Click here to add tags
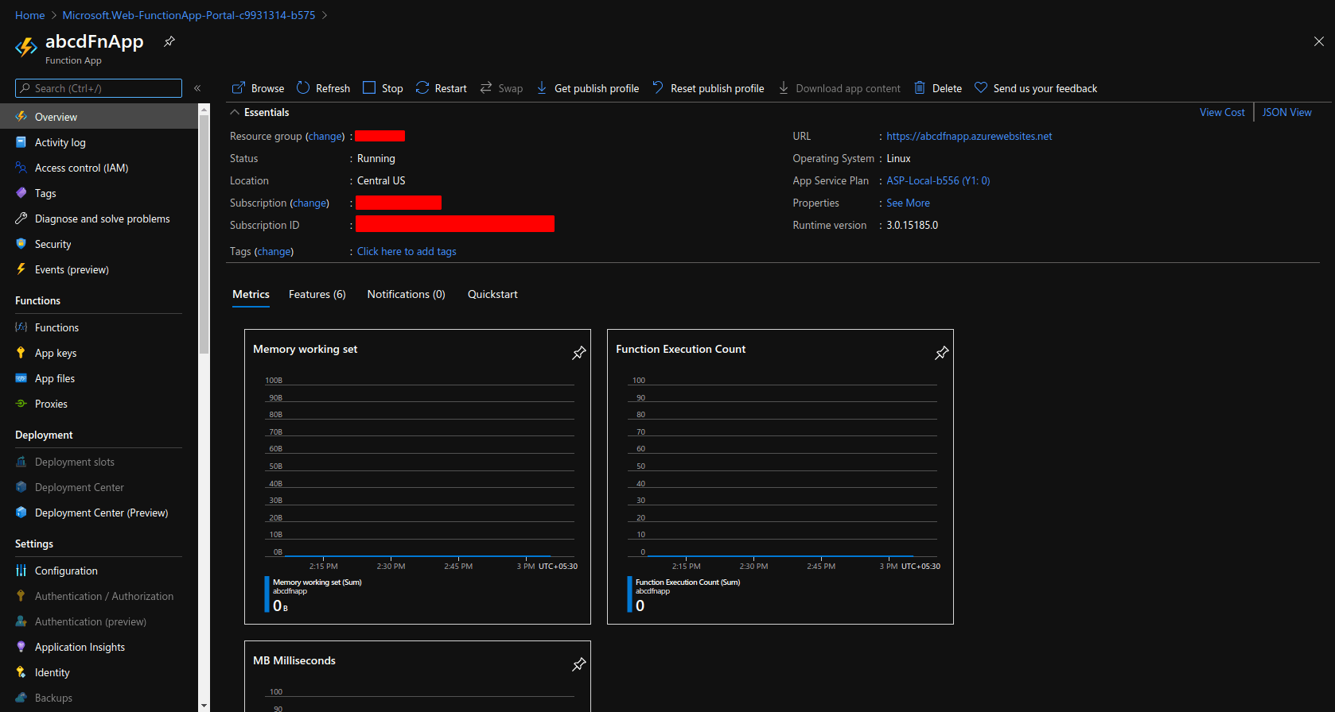 (x=407, y=251)
